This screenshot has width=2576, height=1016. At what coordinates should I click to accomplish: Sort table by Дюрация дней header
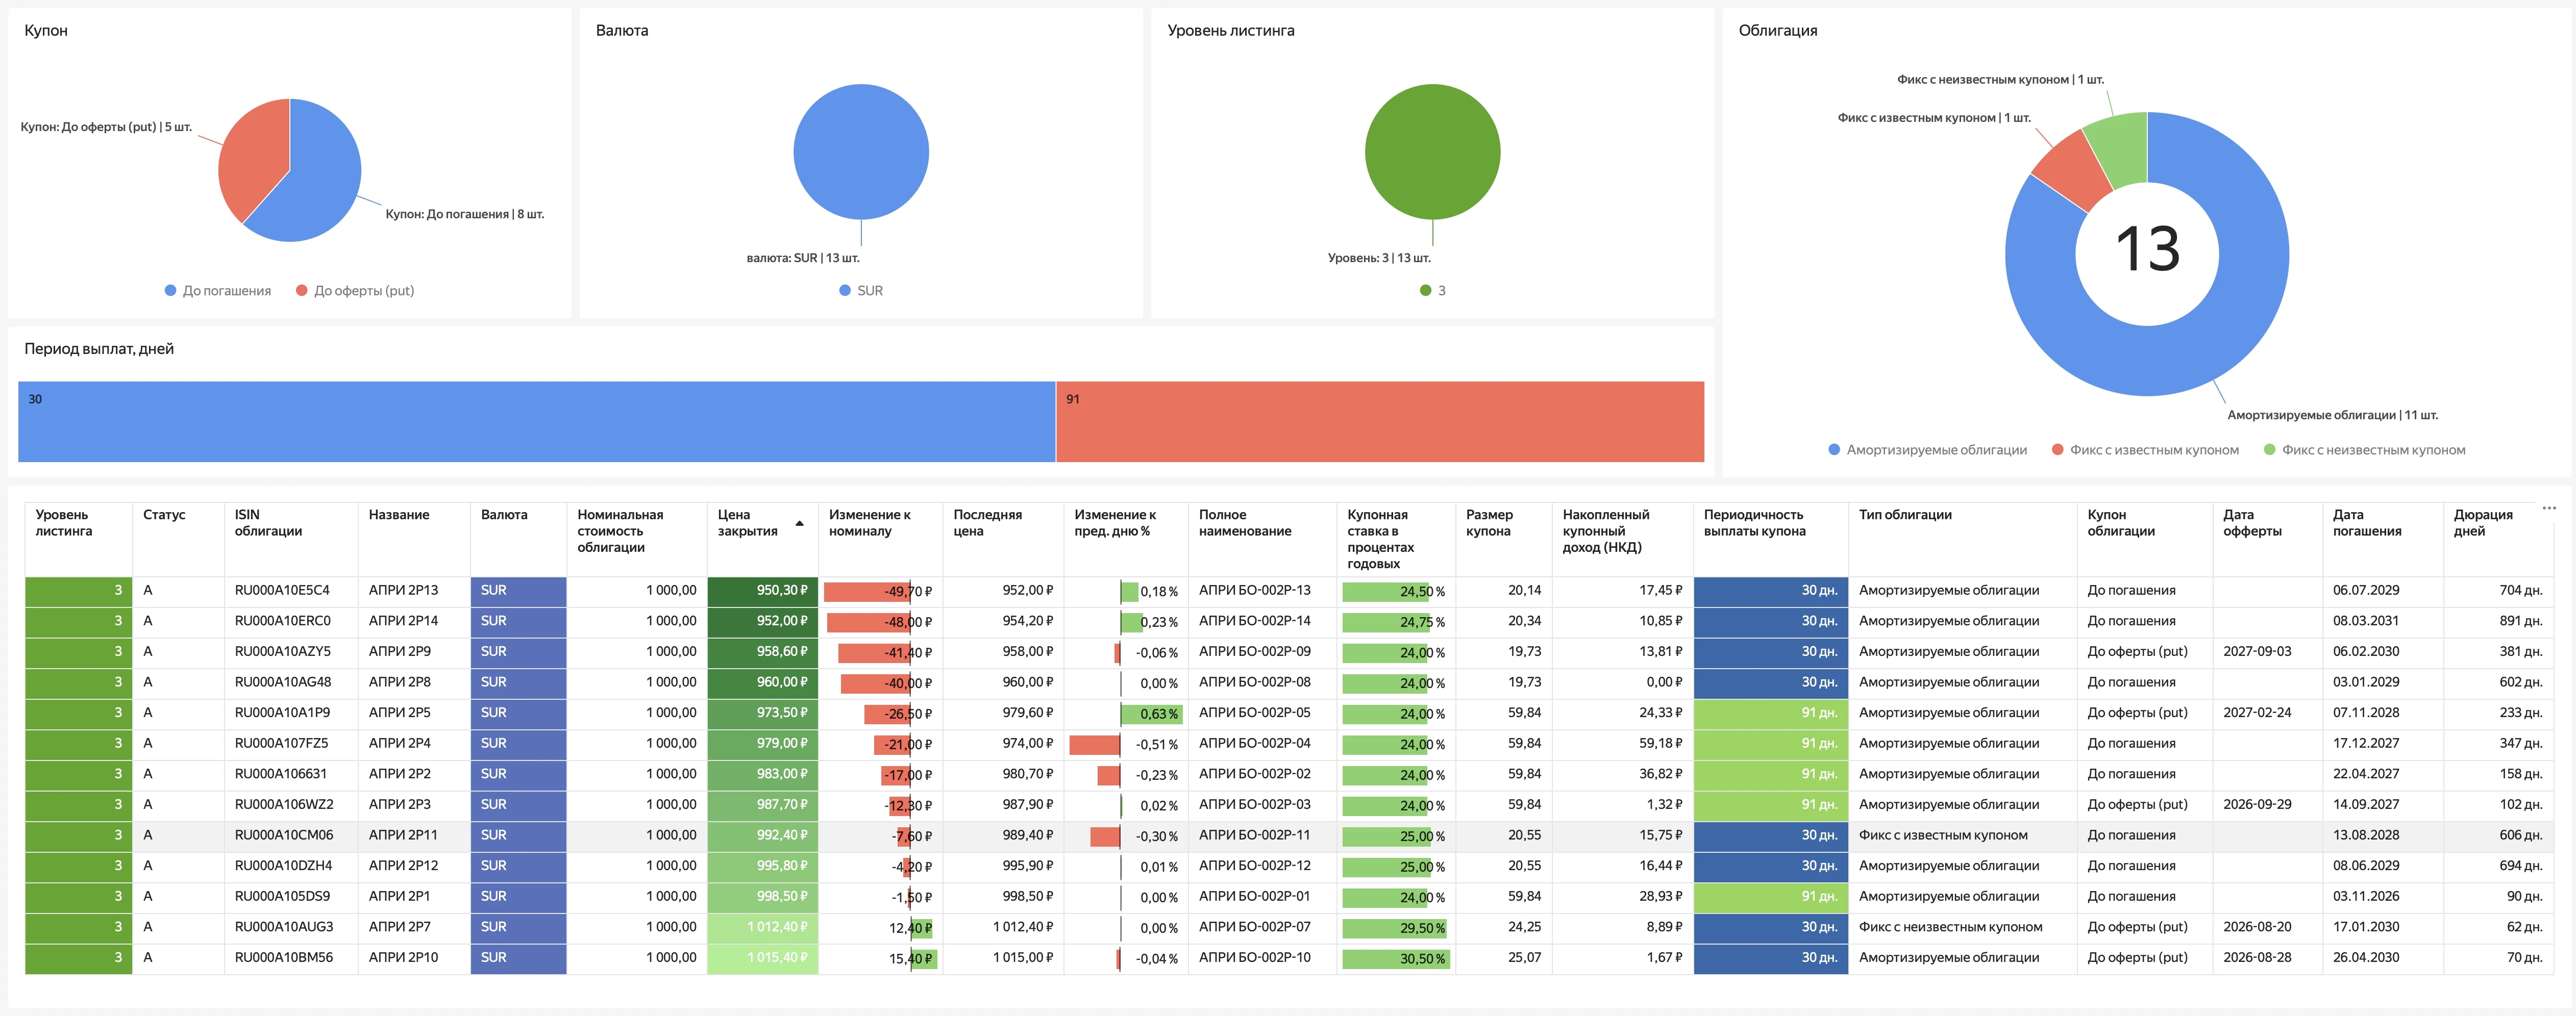point(2482,522)
